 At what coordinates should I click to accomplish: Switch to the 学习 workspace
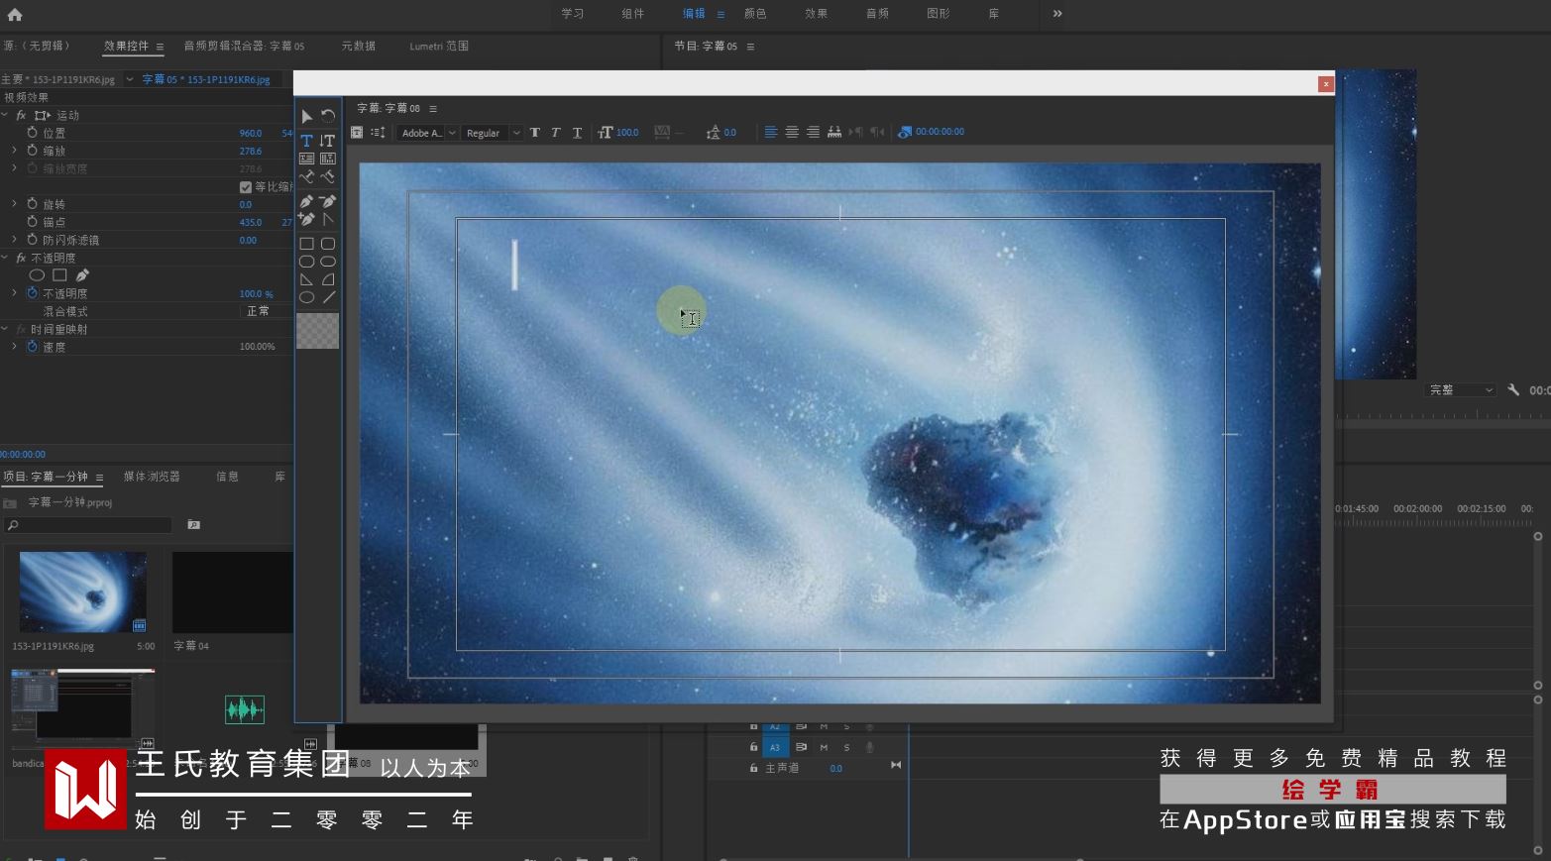[573, 14]
